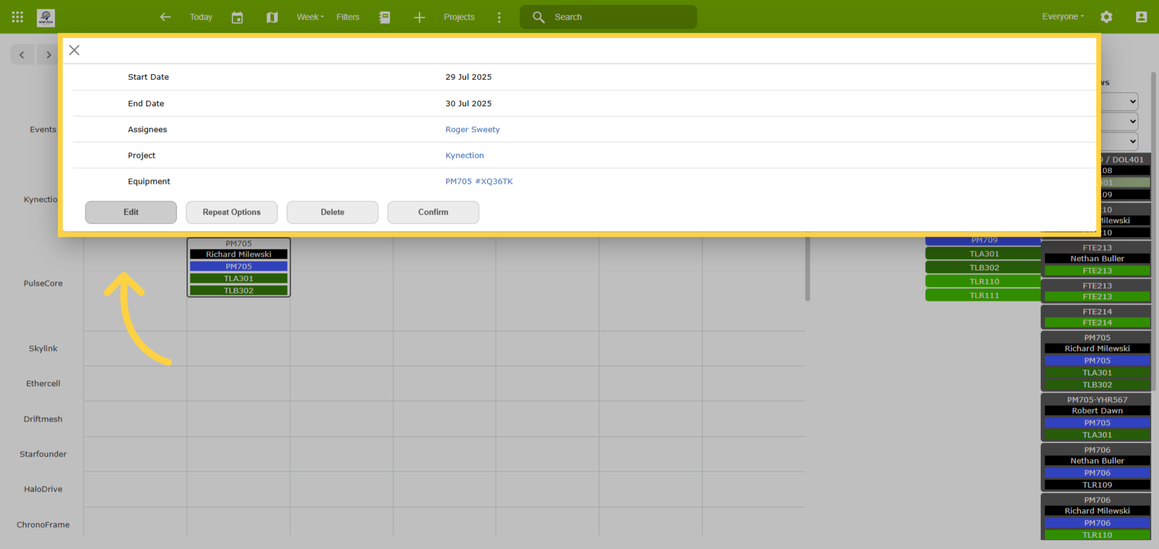Open the third right-panel dropdown
1159x549 pixels.
click(1119, 141)
